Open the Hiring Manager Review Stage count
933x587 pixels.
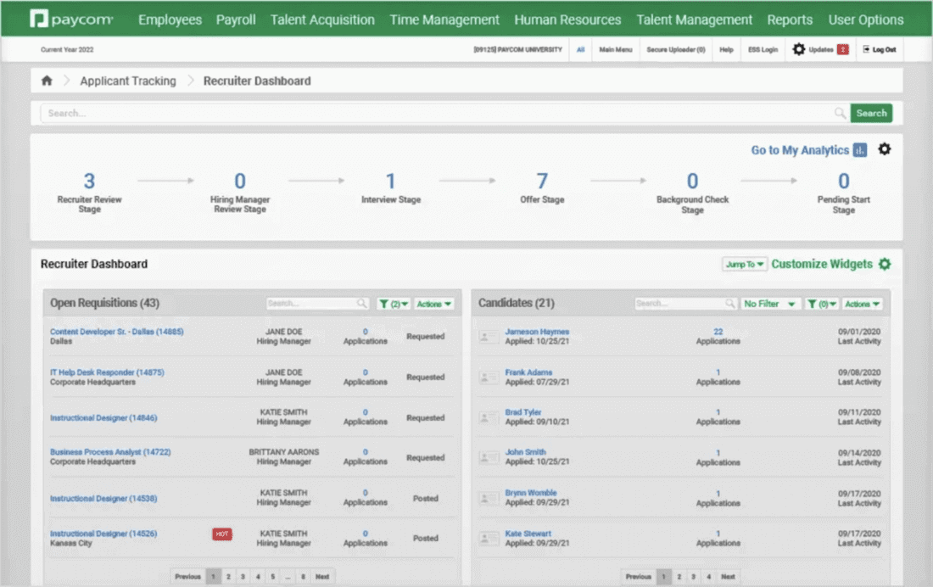point(240,181)
